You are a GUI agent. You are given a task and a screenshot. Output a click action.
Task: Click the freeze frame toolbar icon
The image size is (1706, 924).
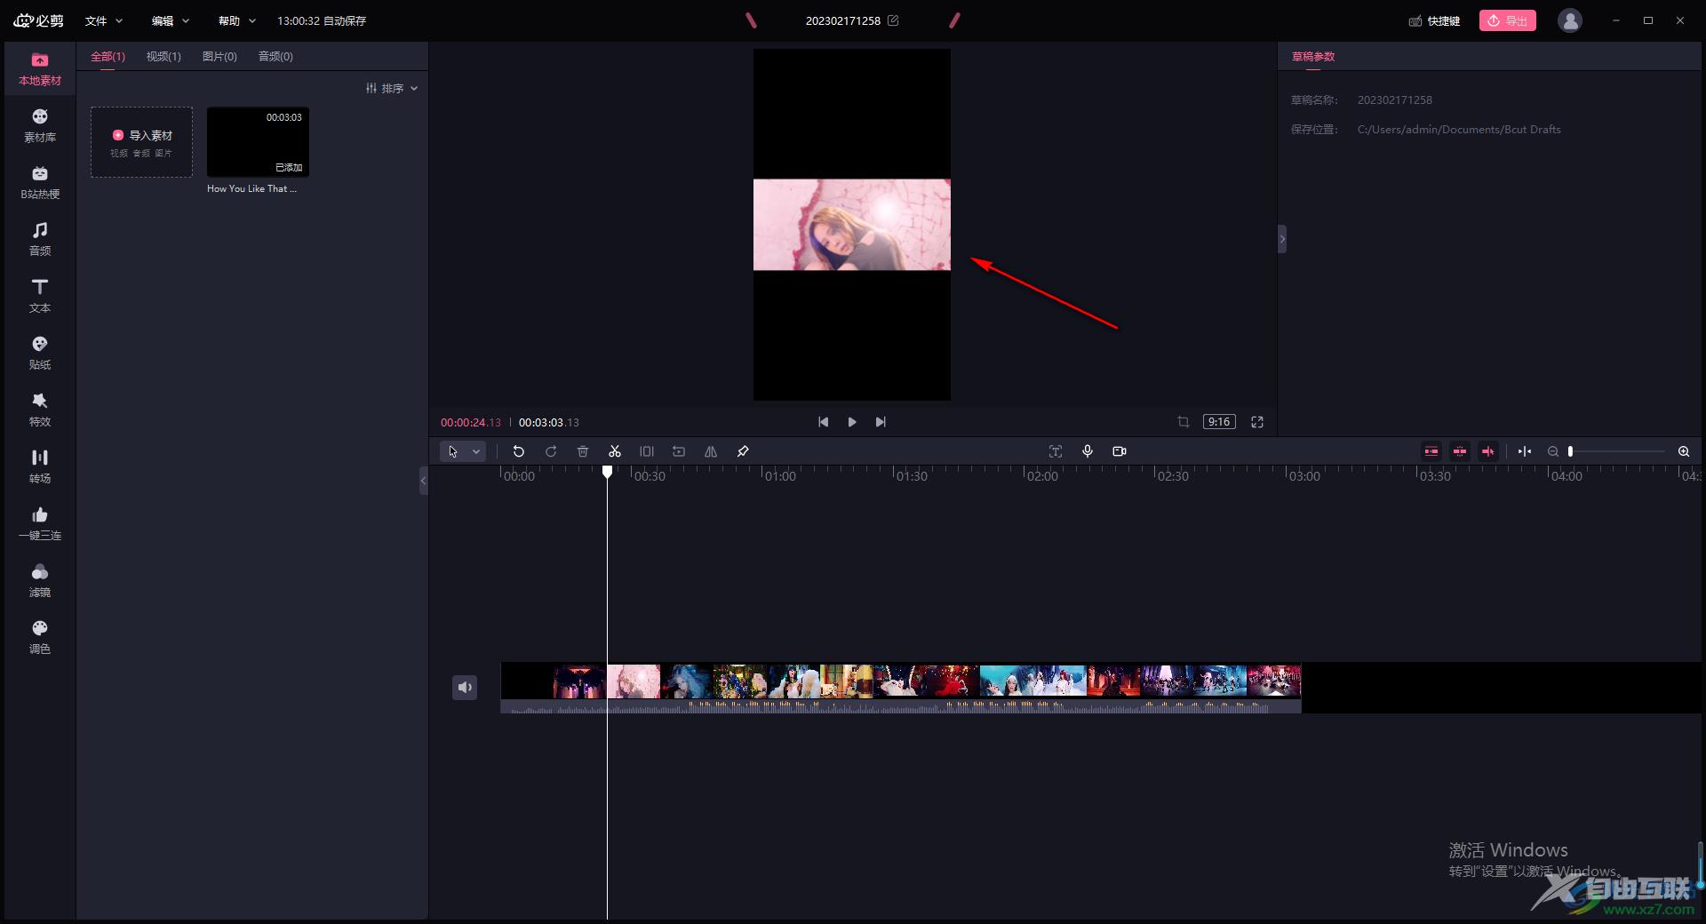tap(647, 451)
